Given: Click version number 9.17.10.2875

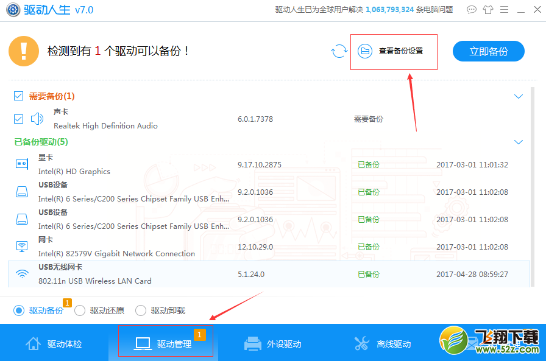Looking at the screenshot, I should coord(260,164).
